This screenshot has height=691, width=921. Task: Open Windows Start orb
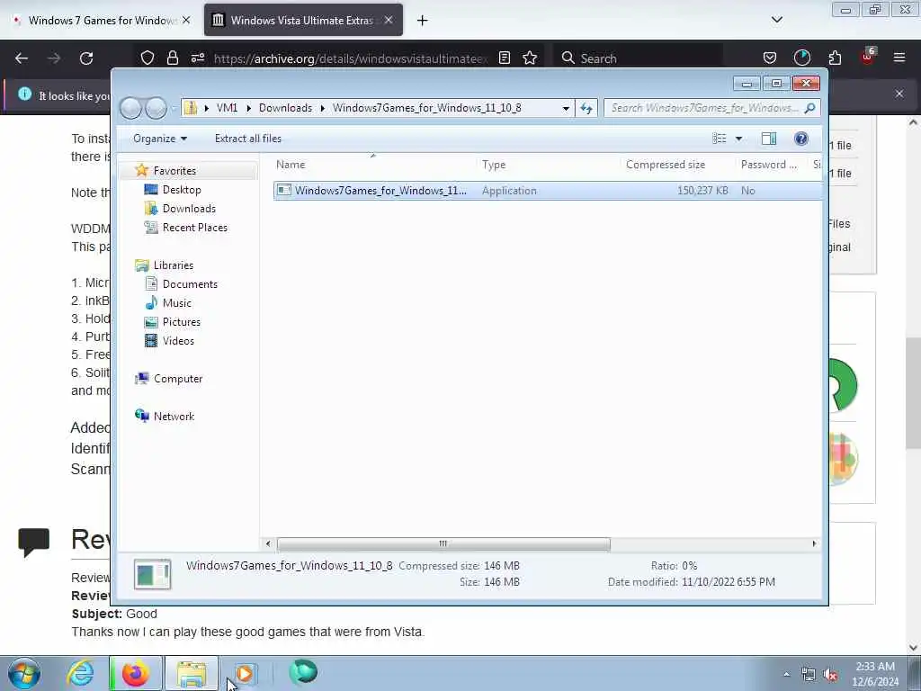click(x=24, y=673)
